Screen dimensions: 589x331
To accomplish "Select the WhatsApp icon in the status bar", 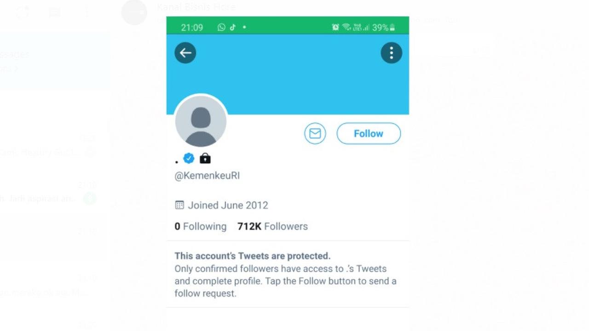I will (x=220, y=27).
